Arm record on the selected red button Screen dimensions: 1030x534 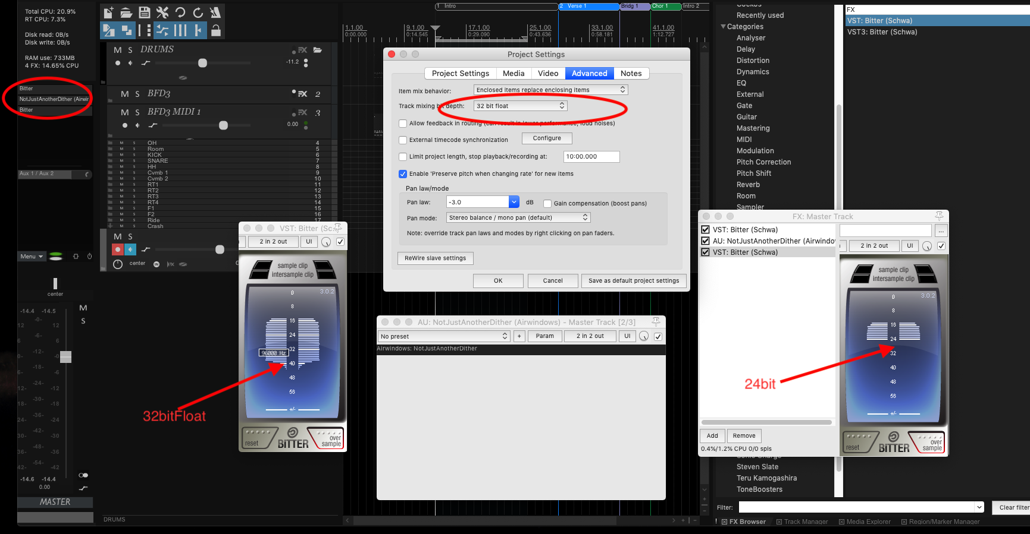(x=118, y=249)
